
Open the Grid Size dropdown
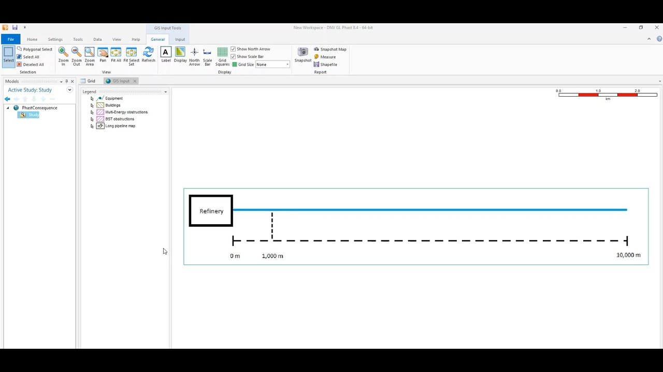(287, 65)
